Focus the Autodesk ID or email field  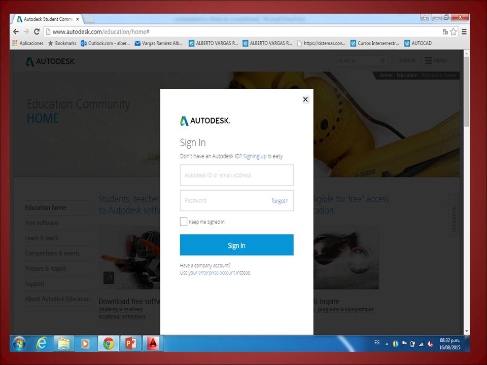[x=237, y=175]
